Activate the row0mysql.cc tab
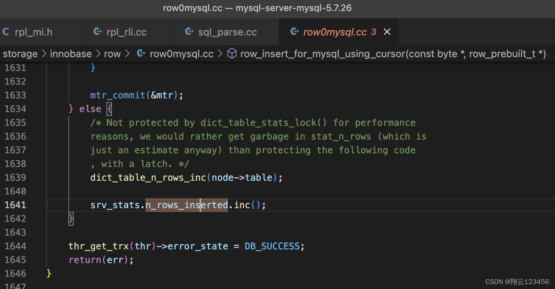The width and height of the screenshot is (555, 289). (335, 32)
